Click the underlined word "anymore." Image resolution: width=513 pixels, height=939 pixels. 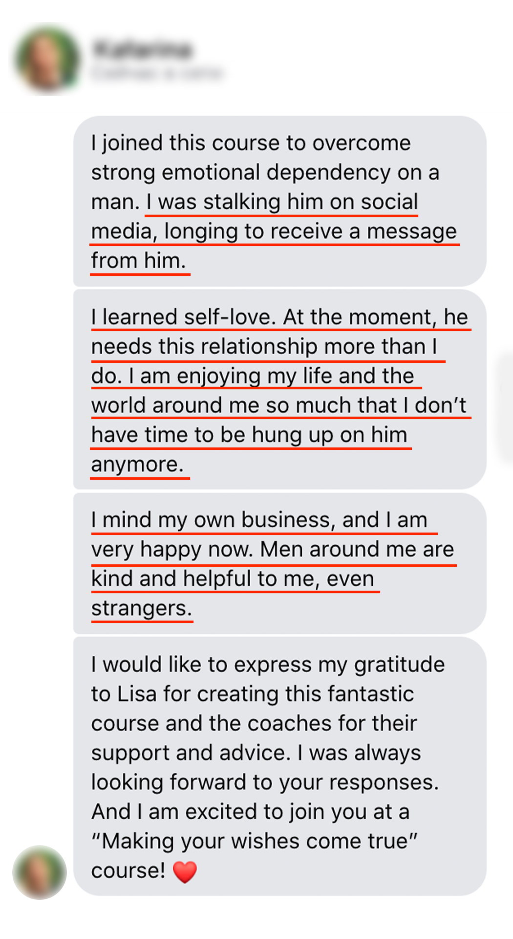pyautogui.click(x=137, y=464)
